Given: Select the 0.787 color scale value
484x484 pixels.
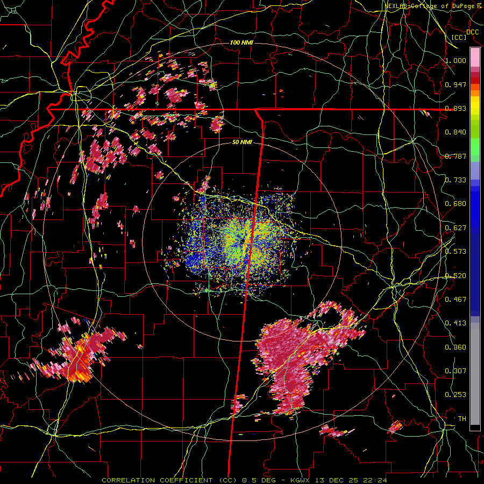Looking at the screenshot, I should (x=455, y=156).
